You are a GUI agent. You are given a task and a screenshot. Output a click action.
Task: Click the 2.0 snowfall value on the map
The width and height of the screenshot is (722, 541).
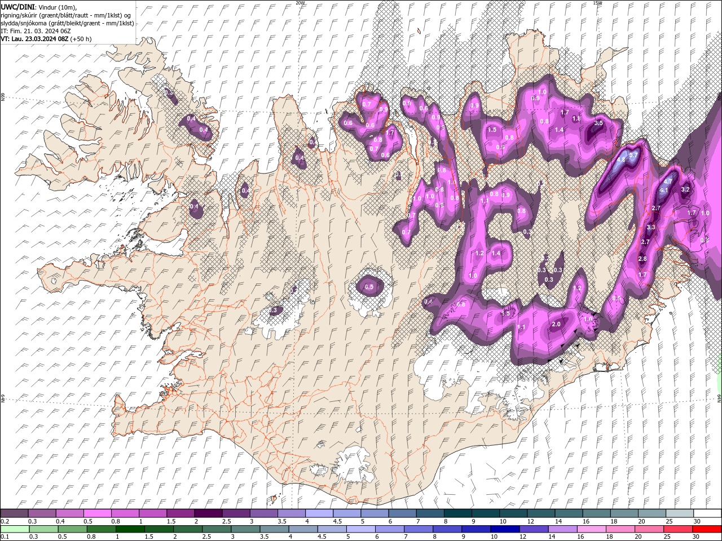point(556,324)
